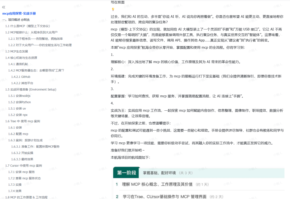Go to 1.7.1 安装 mcp 服务
290x199 pixels.
click(x=22, y=172)
